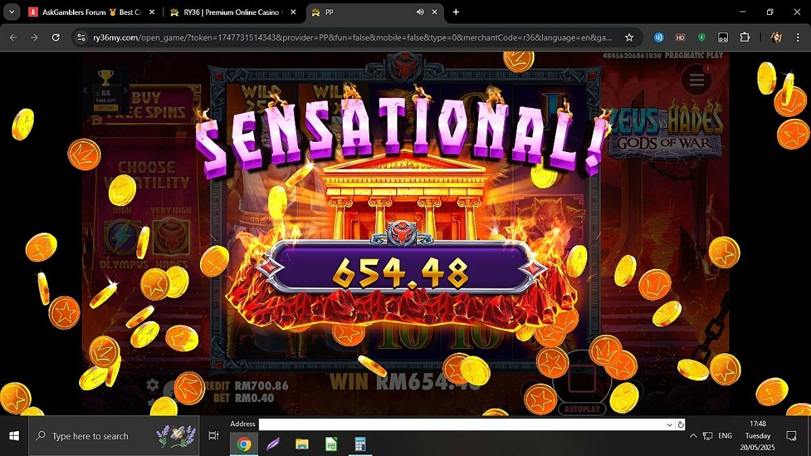Screen dimensions: 811x456
Task: Click the WIN RM654 amount text
Action: (x=405, y=382)
